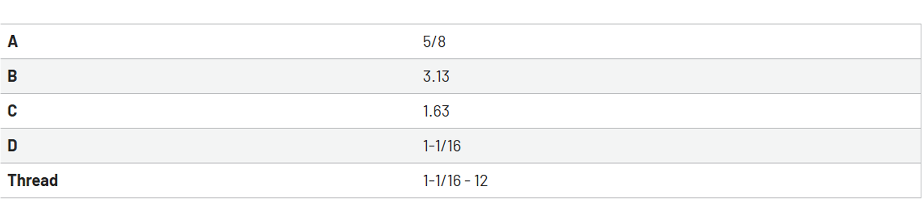
Task: Select the 3.13 value
Action: click(436, 76)
